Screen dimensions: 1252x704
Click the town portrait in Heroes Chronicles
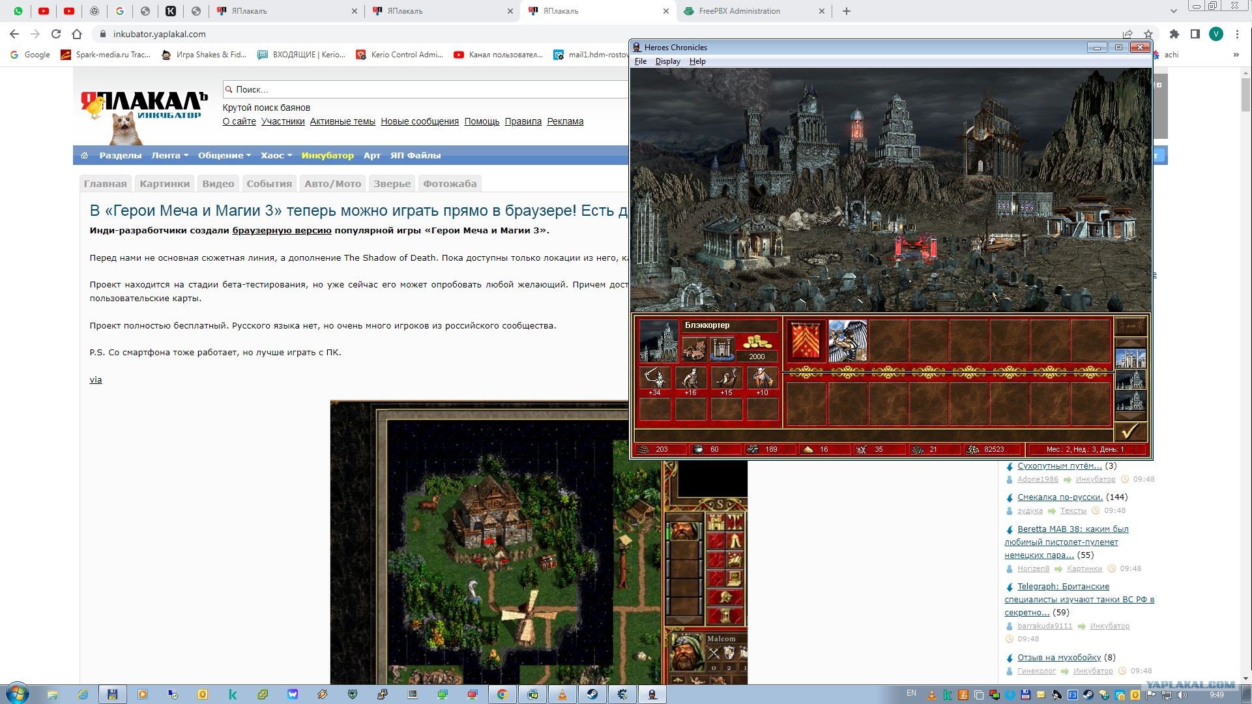[658, 341]
